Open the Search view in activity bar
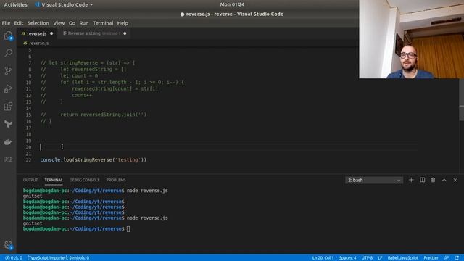The height and width of the screenshot is (261, 464). 8,53
